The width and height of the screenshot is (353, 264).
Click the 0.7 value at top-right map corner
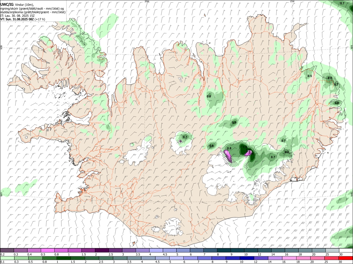[x=342, y=3]
